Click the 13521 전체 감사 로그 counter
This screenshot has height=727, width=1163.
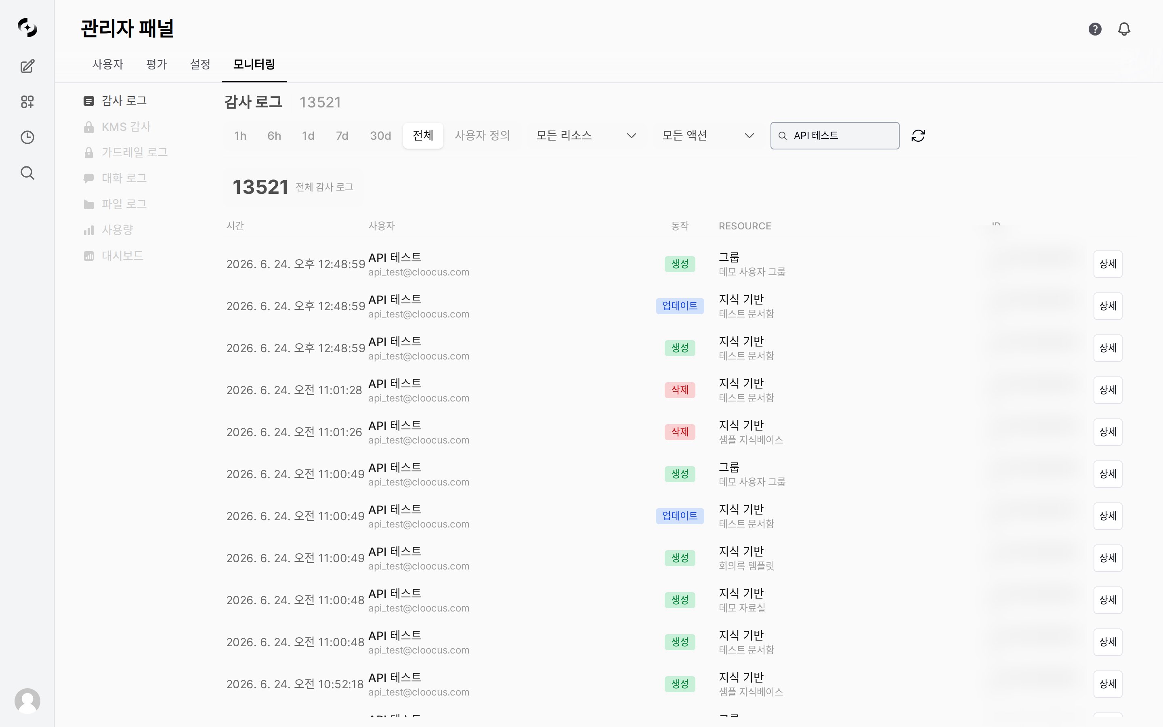click(293, 187)
